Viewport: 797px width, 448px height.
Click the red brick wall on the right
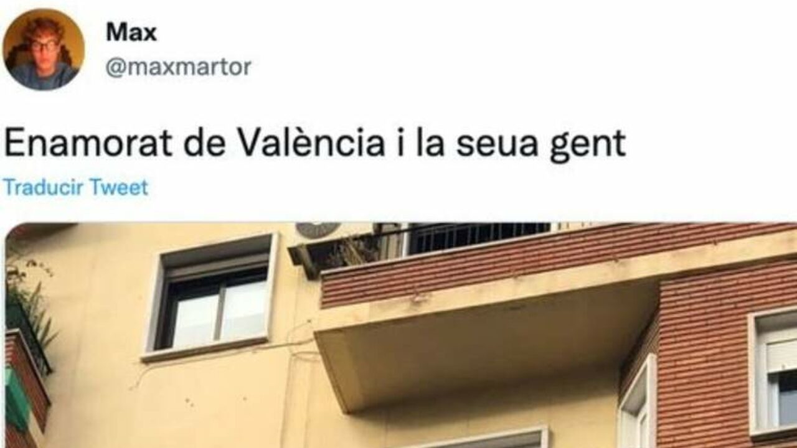(x=704, y=373)
